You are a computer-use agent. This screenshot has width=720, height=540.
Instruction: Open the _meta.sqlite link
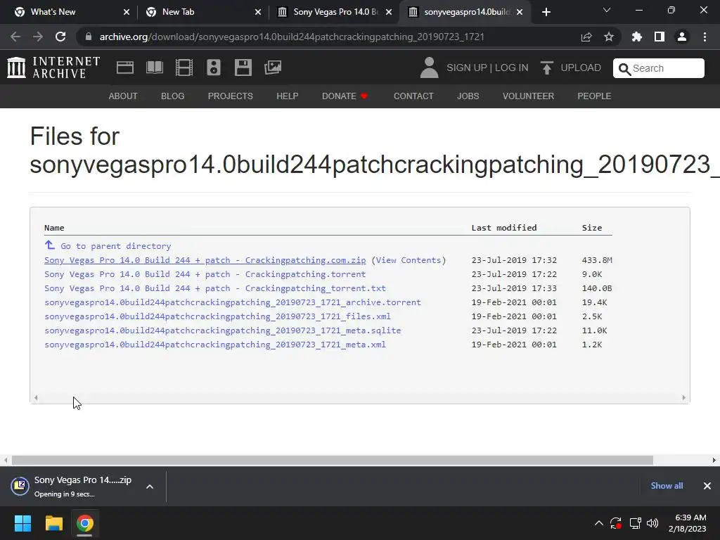point(222,330)
